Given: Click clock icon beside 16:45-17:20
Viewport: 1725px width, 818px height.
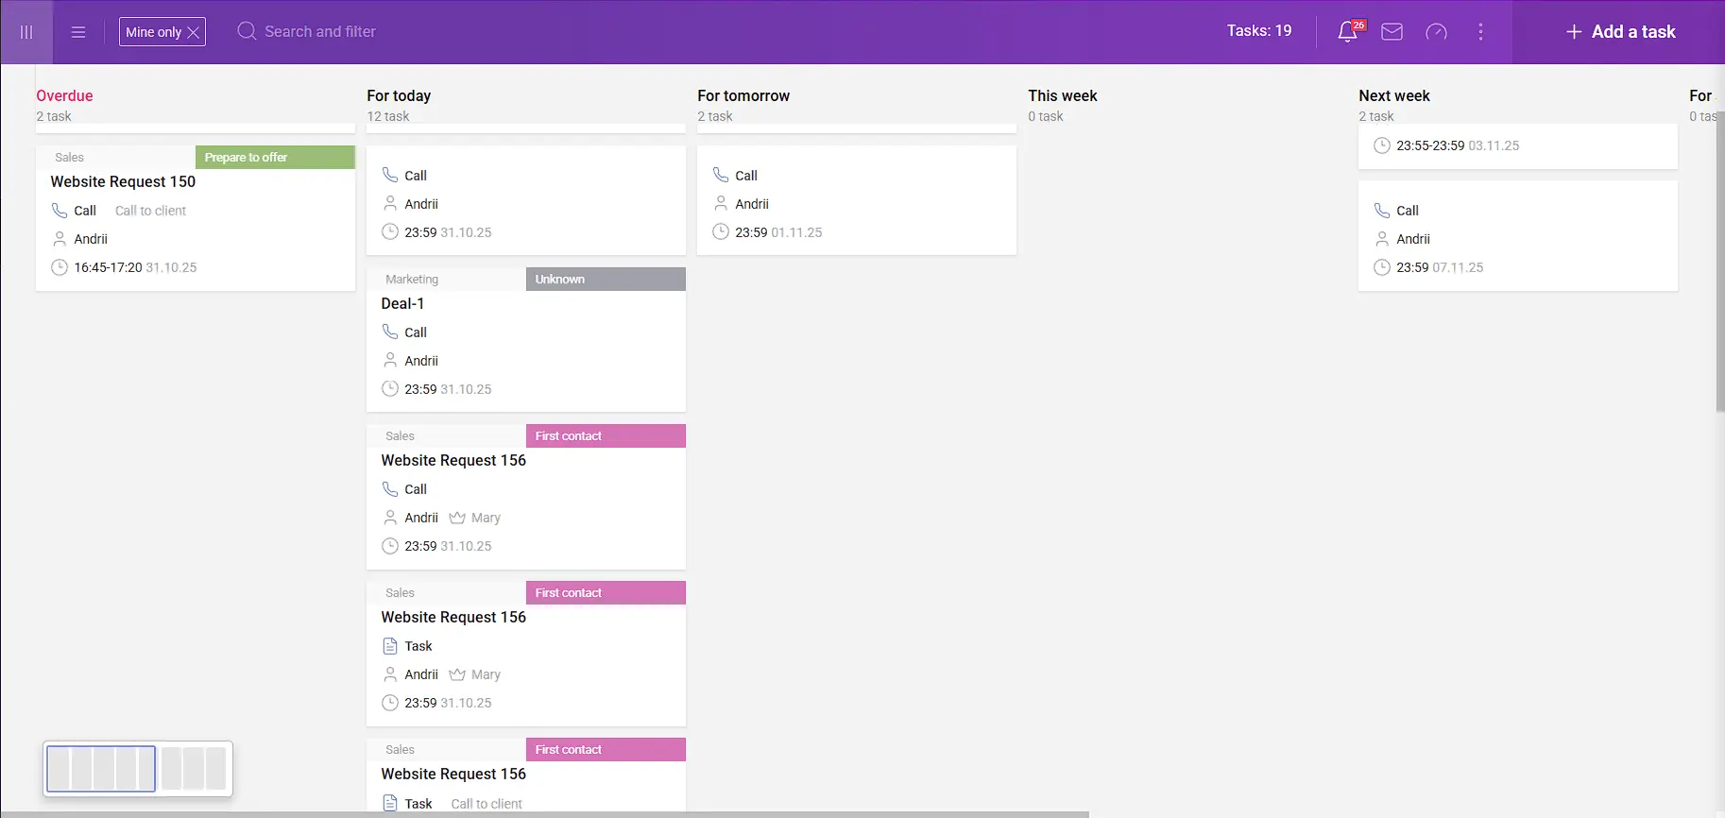Looking at the screenshot, I should [x=60, y=267].
